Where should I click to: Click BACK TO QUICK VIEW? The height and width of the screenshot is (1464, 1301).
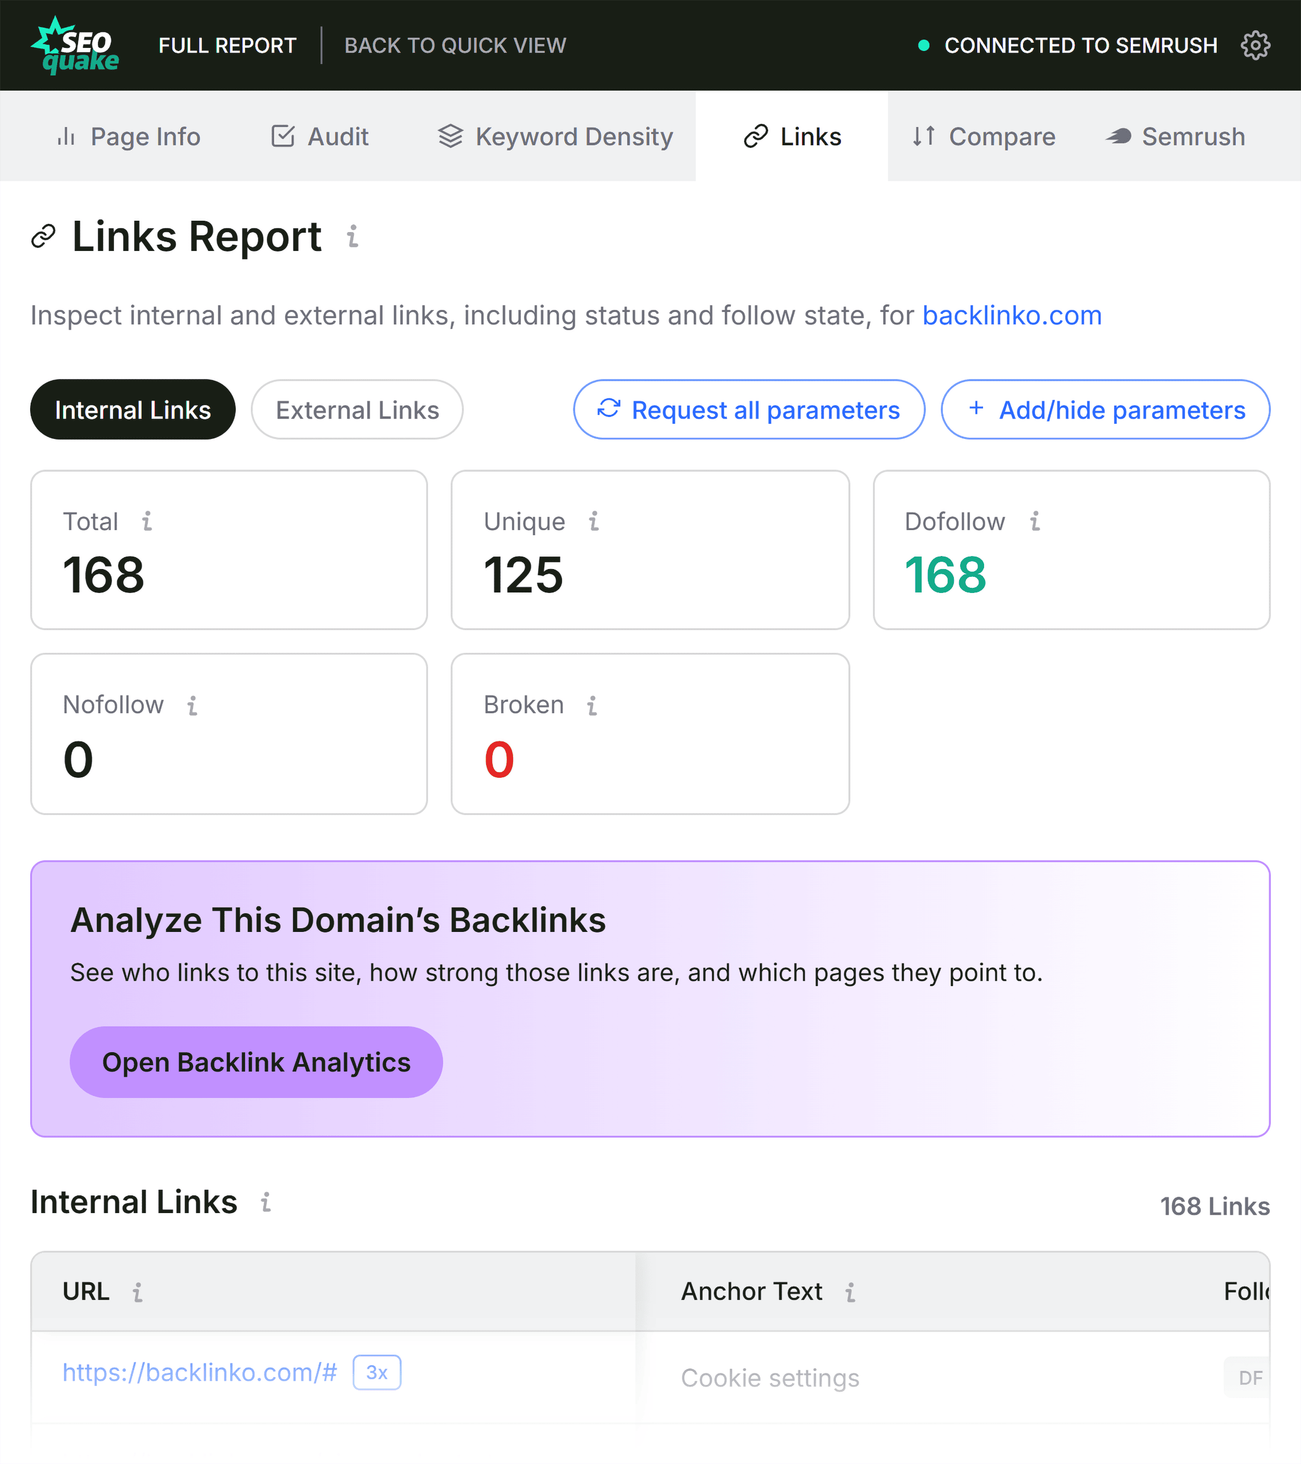point(455,45)
